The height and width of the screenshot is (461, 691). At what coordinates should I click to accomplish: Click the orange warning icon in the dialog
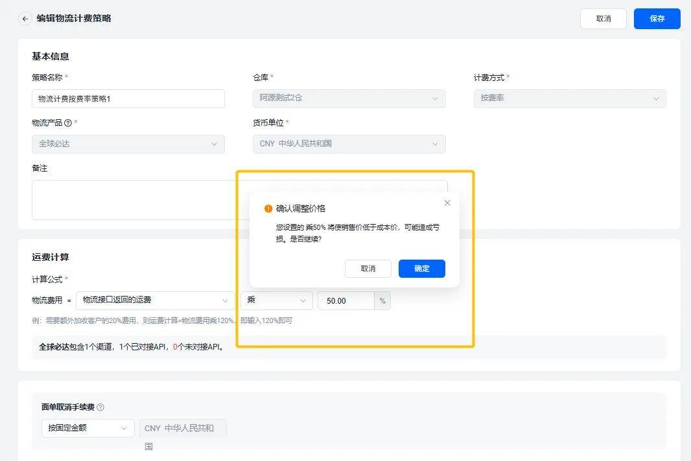tap(268, 208)
